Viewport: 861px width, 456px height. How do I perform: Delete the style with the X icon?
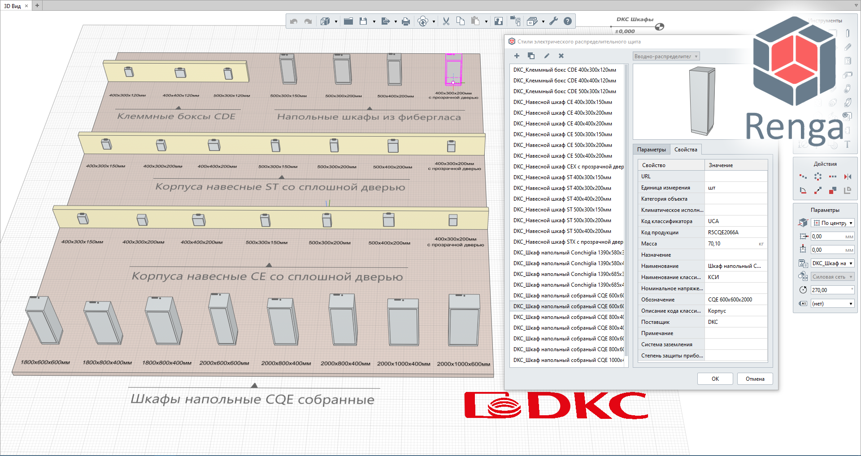[x=561, y=56]
